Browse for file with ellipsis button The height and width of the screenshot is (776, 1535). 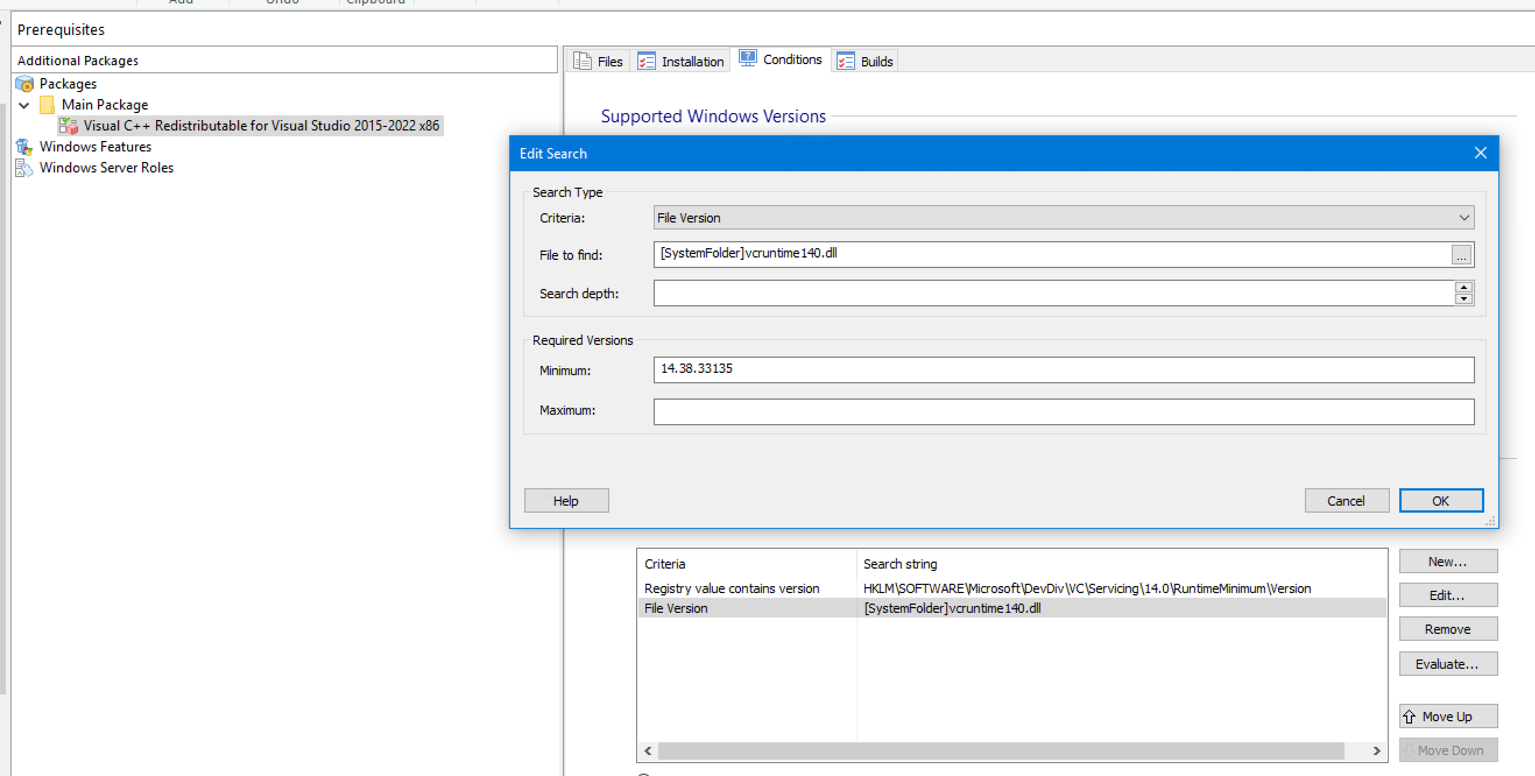[1461, 256]
